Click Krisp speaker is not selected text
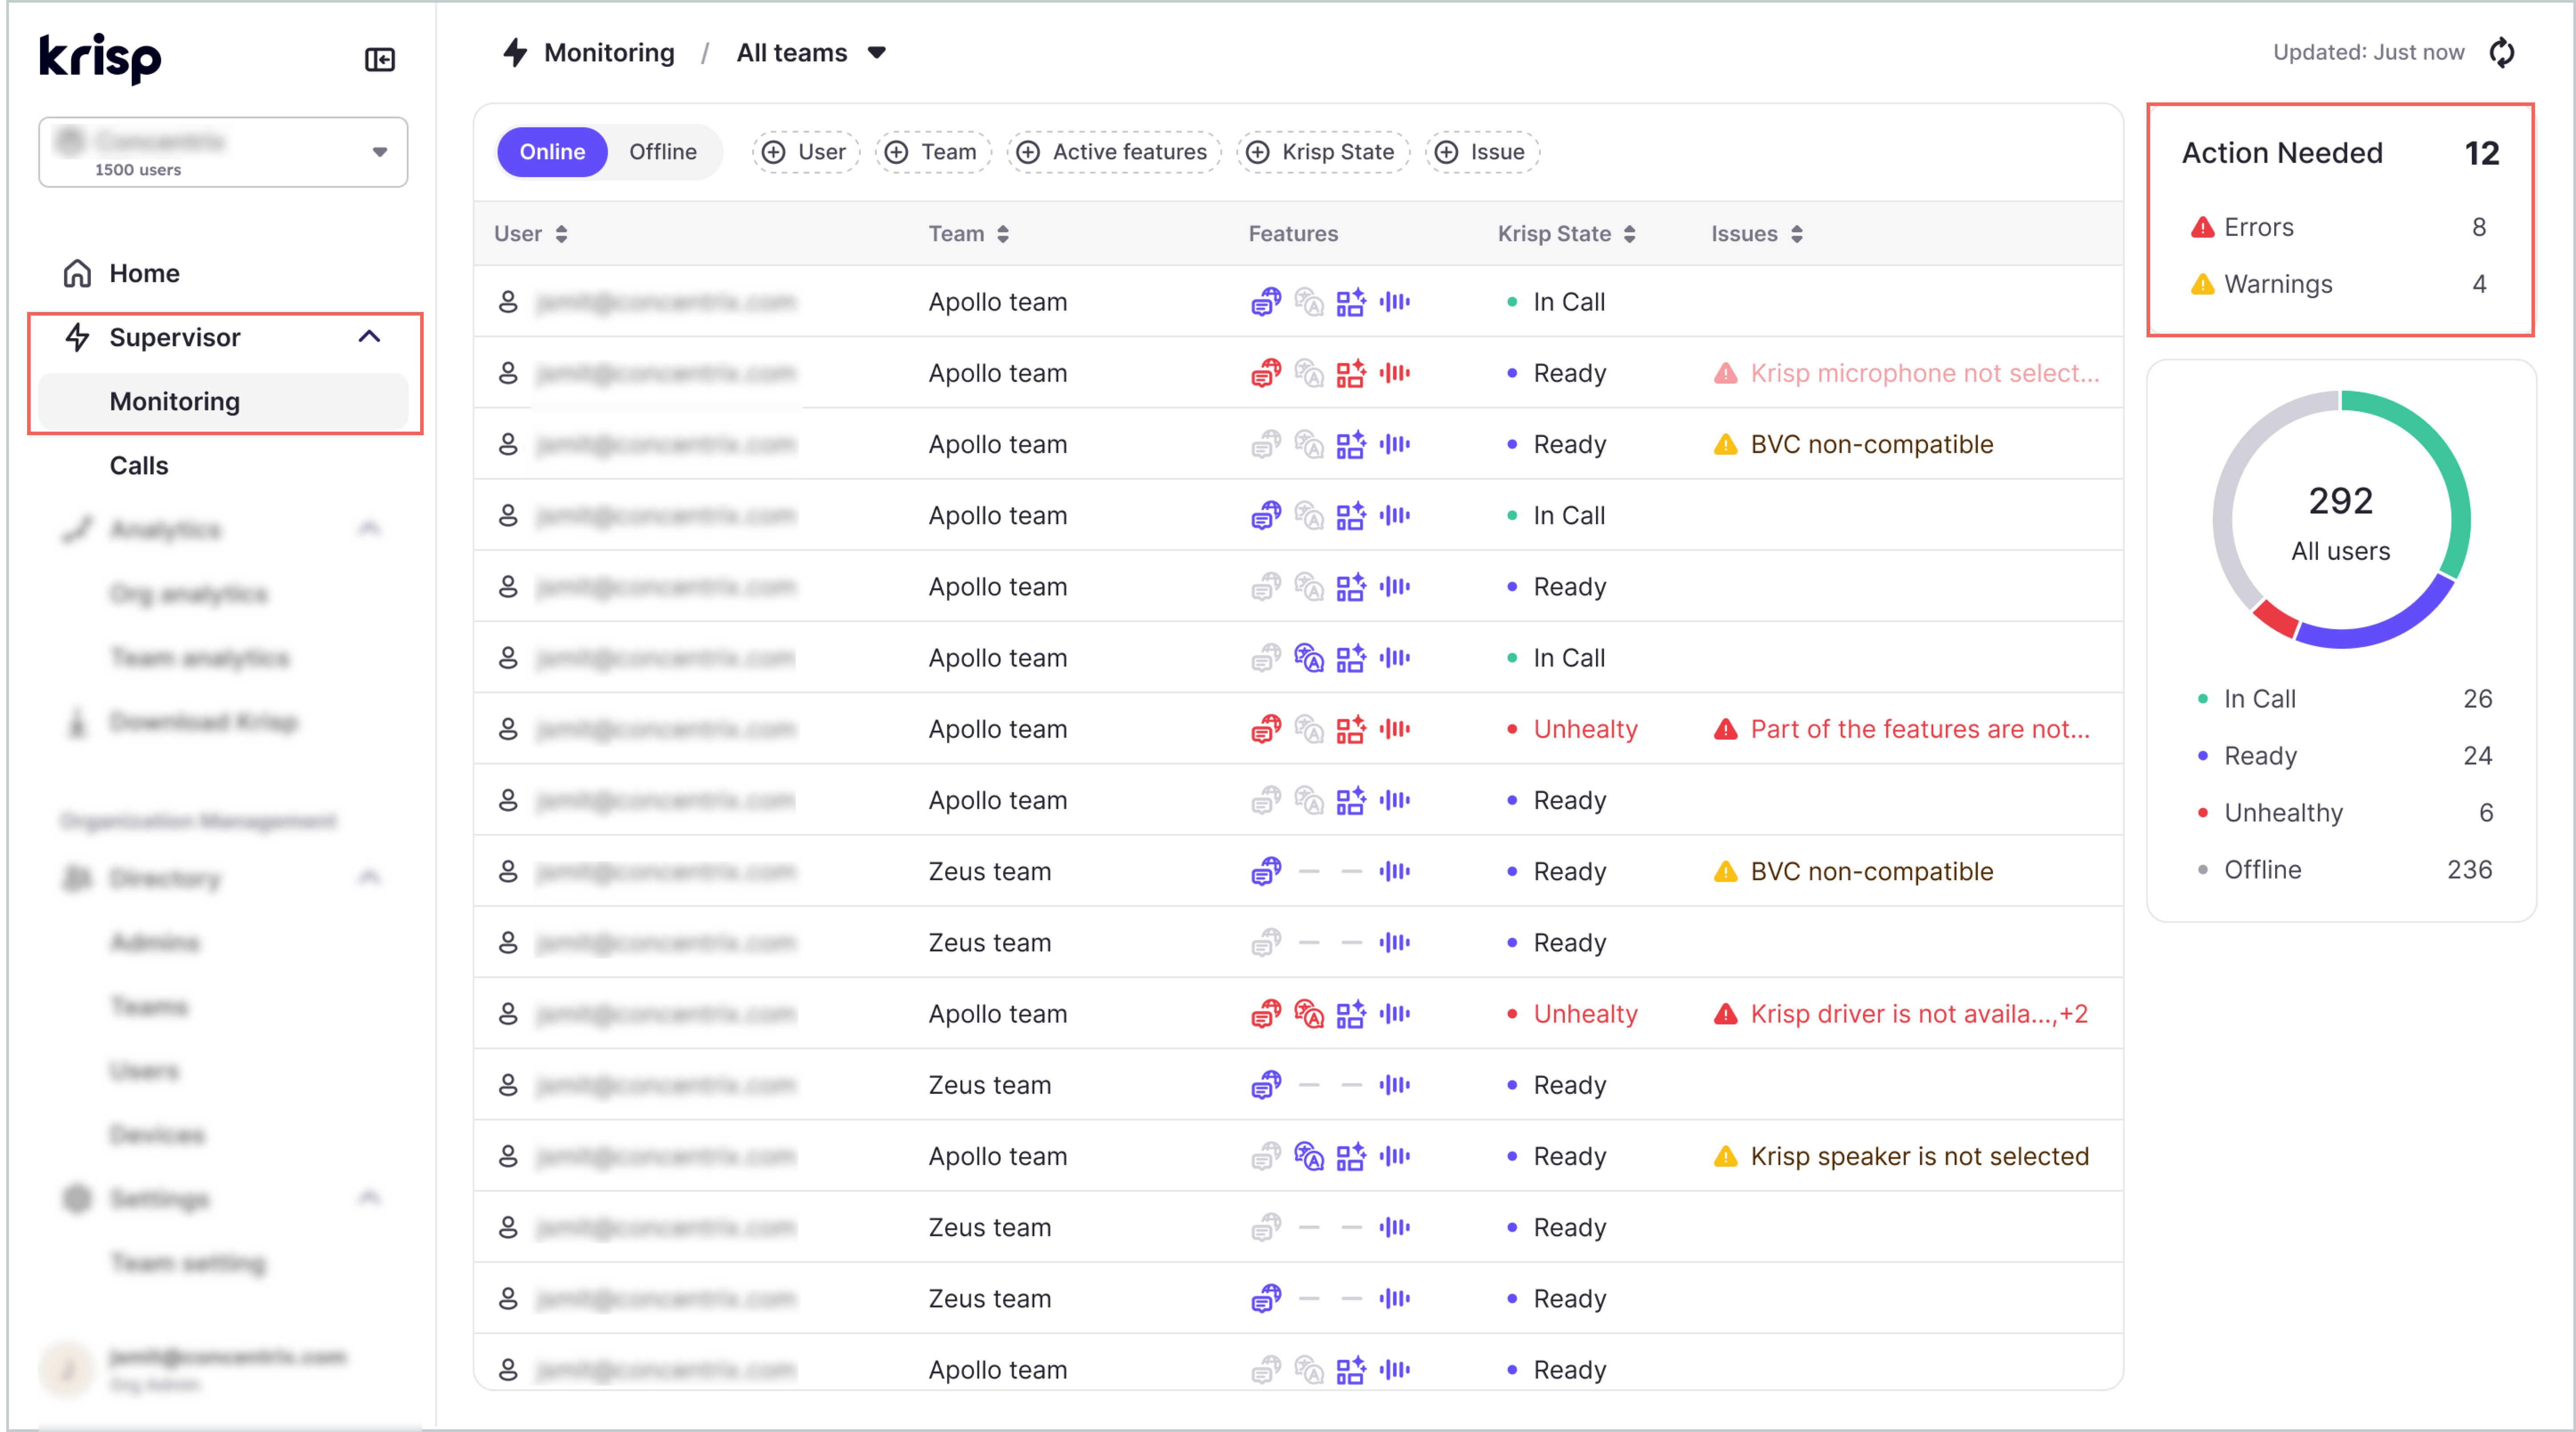Viewport: 2576px width, 1432px height. point(1919,1156)
